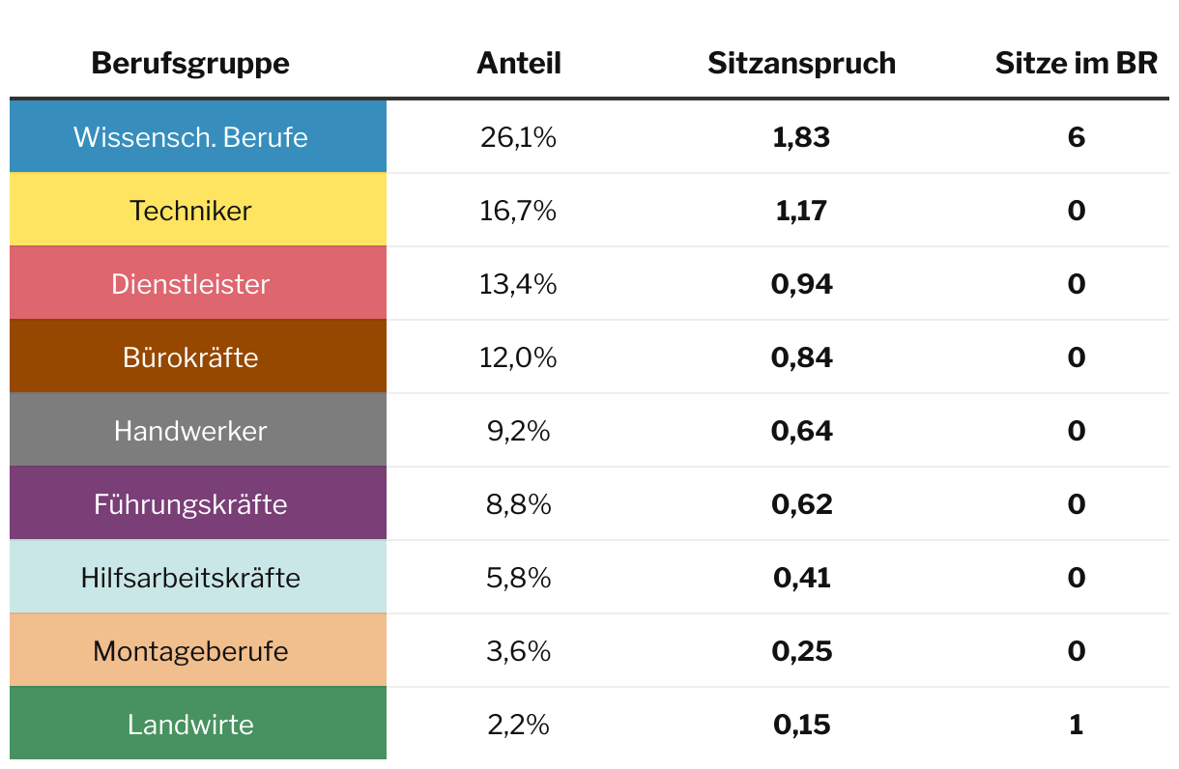The height and width of the screenshot is (769, 1179).
Task: Select the 0,84 Sitzanspruch for Bürokräfte
Action: (801, 357)
